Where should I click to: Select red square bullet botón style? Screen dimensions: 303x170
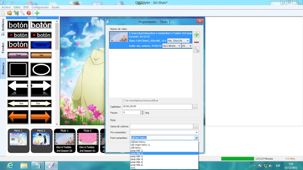point(41,35)
